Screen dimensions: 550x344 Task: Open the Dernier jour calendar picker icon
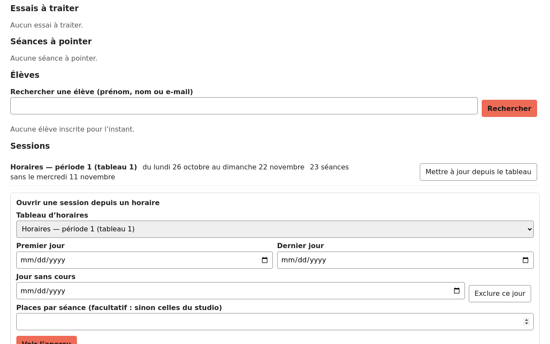(526, 260)
